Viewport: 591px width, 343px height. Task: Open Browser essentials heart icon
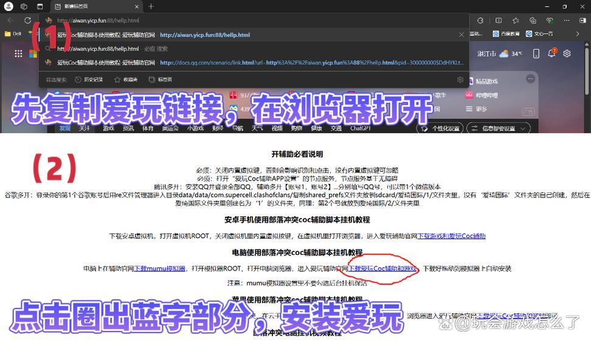pos(550,20)
